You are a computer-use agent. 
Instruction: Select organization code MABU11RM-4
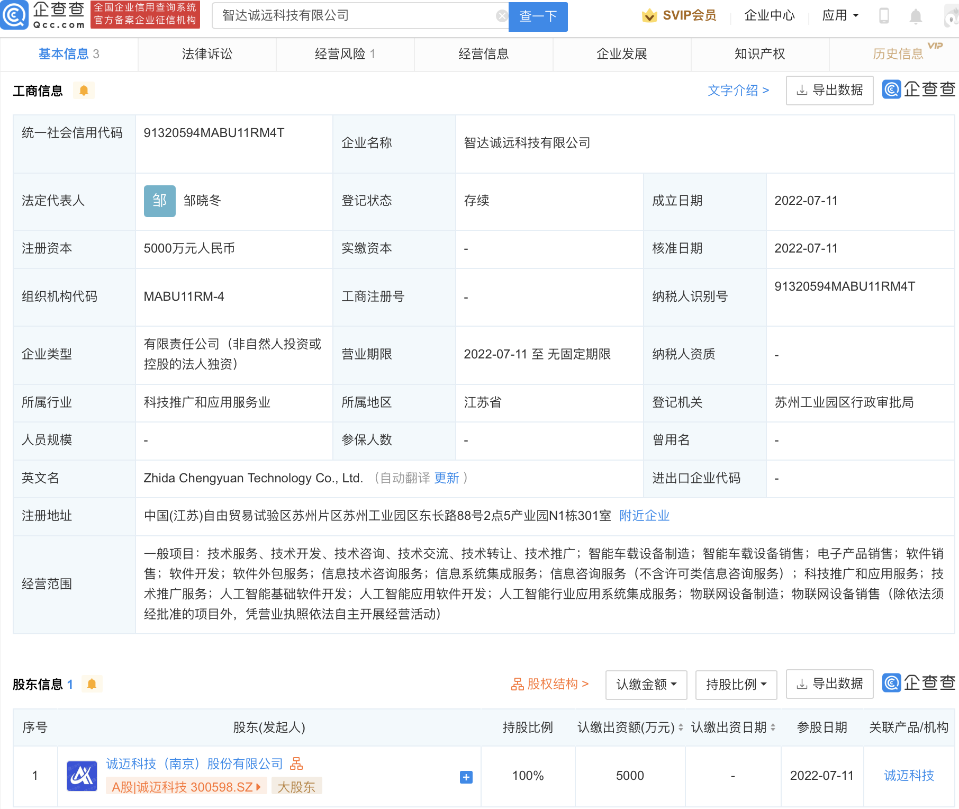[184, 296]
